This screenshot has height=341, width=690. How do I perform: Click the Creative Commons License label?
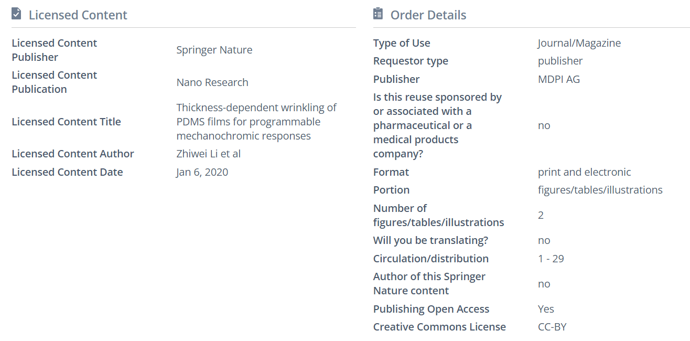[439, 327]
